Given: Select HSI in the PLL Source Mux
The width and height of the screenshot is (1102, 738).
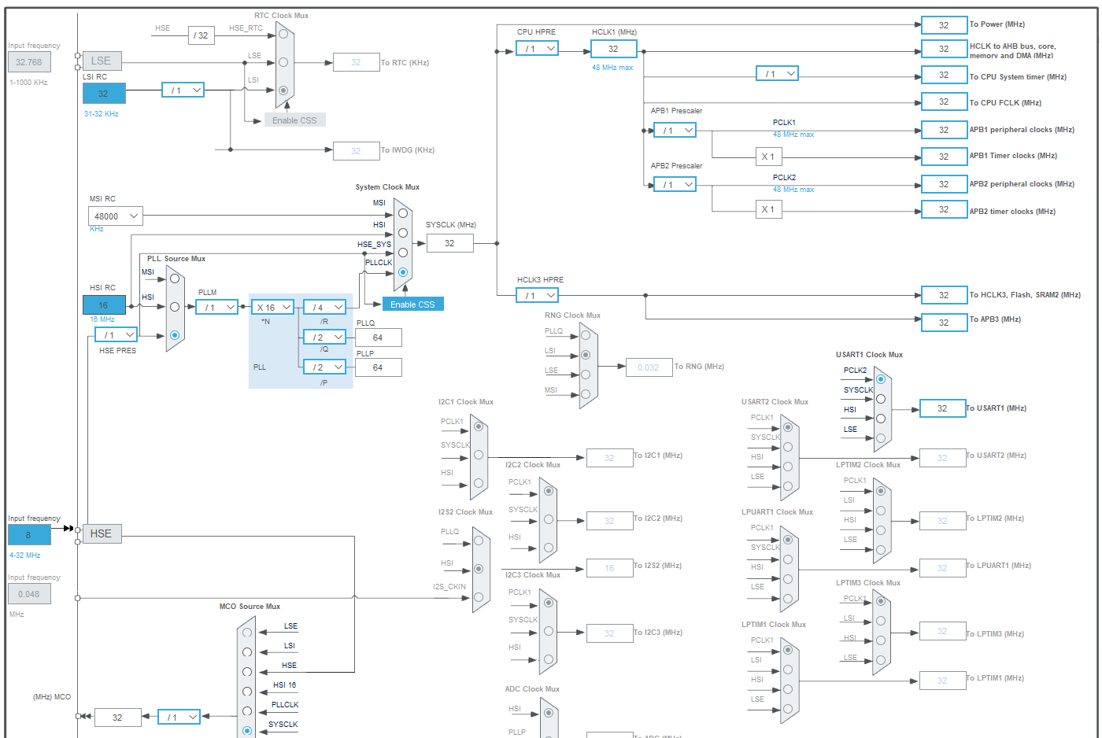Looking at the screenshot, I should coord(175,305).
